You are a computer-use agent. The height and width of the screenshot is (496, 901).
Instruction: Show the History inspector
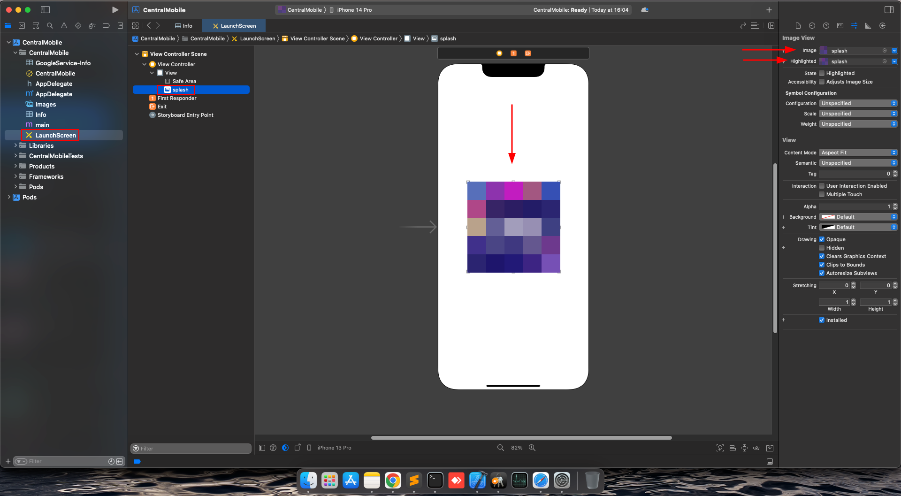tap(812, 26)
